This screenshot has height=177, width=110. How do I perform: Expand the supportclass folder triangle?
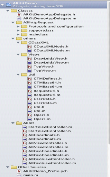[x=18, y=30]
